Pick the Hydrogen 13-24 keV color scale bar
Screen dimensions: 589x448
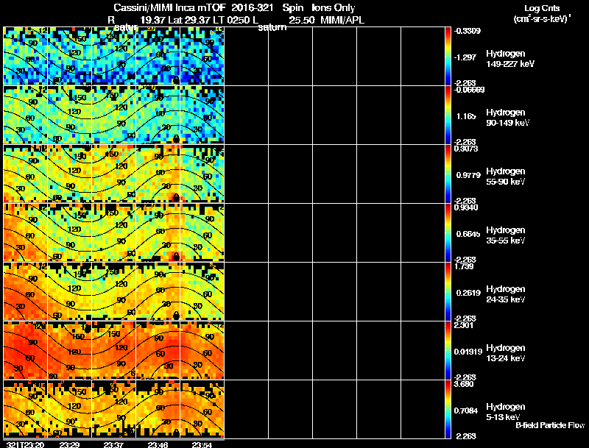coord(448,350)
